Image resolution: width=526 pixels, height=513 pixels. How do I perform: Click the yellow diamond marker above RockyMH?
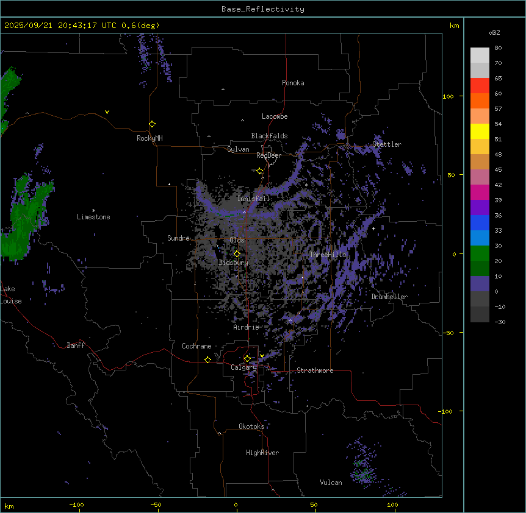coord(152,124)
